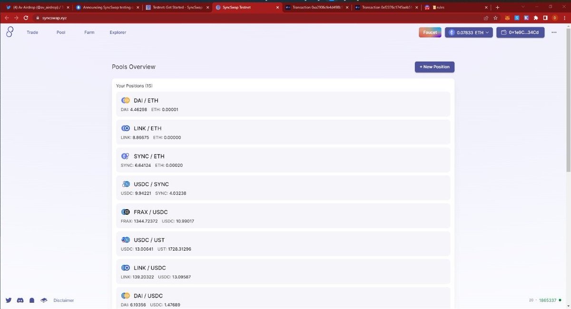Click the DAI: 4.46298 value
Viewport: 571px width, 309px height.
134,109
